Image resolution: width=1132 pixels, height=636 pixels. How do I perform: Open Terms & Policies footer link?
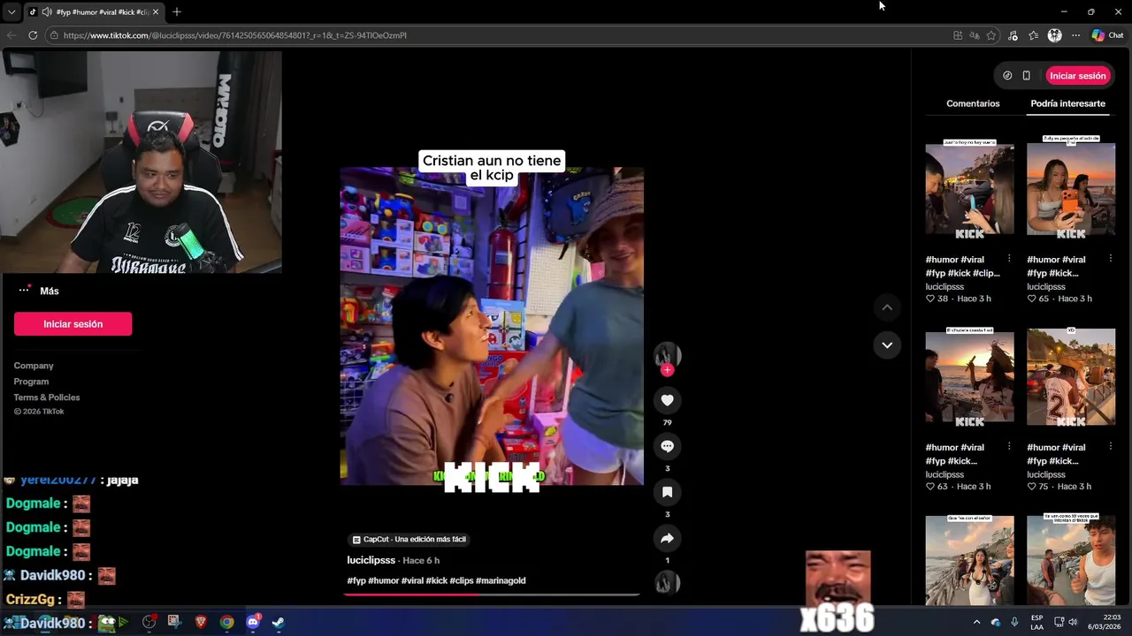pos(47,397)
